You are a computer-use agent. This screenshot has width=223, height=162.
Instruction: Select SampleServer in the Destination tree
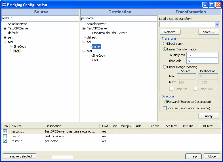96,24
